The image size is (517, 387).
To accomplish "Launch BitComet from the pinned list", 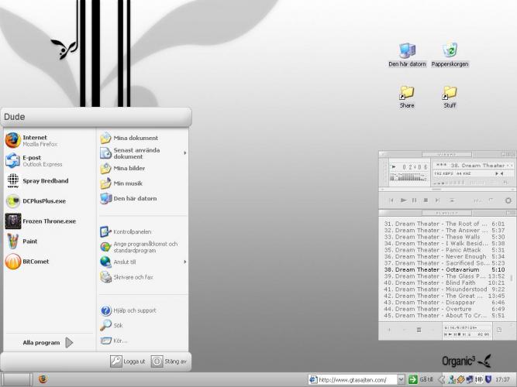I will click(x=35, y=262).
